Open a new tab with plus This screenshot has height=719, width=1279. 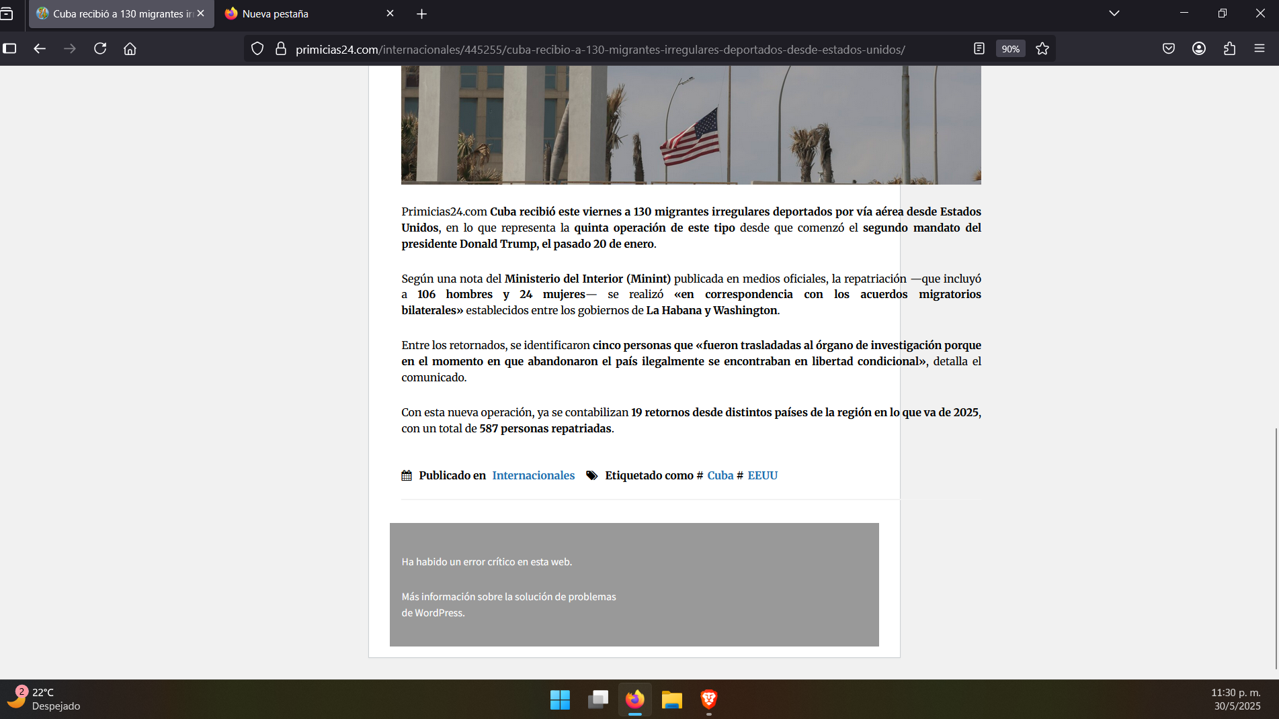[421, 13]
